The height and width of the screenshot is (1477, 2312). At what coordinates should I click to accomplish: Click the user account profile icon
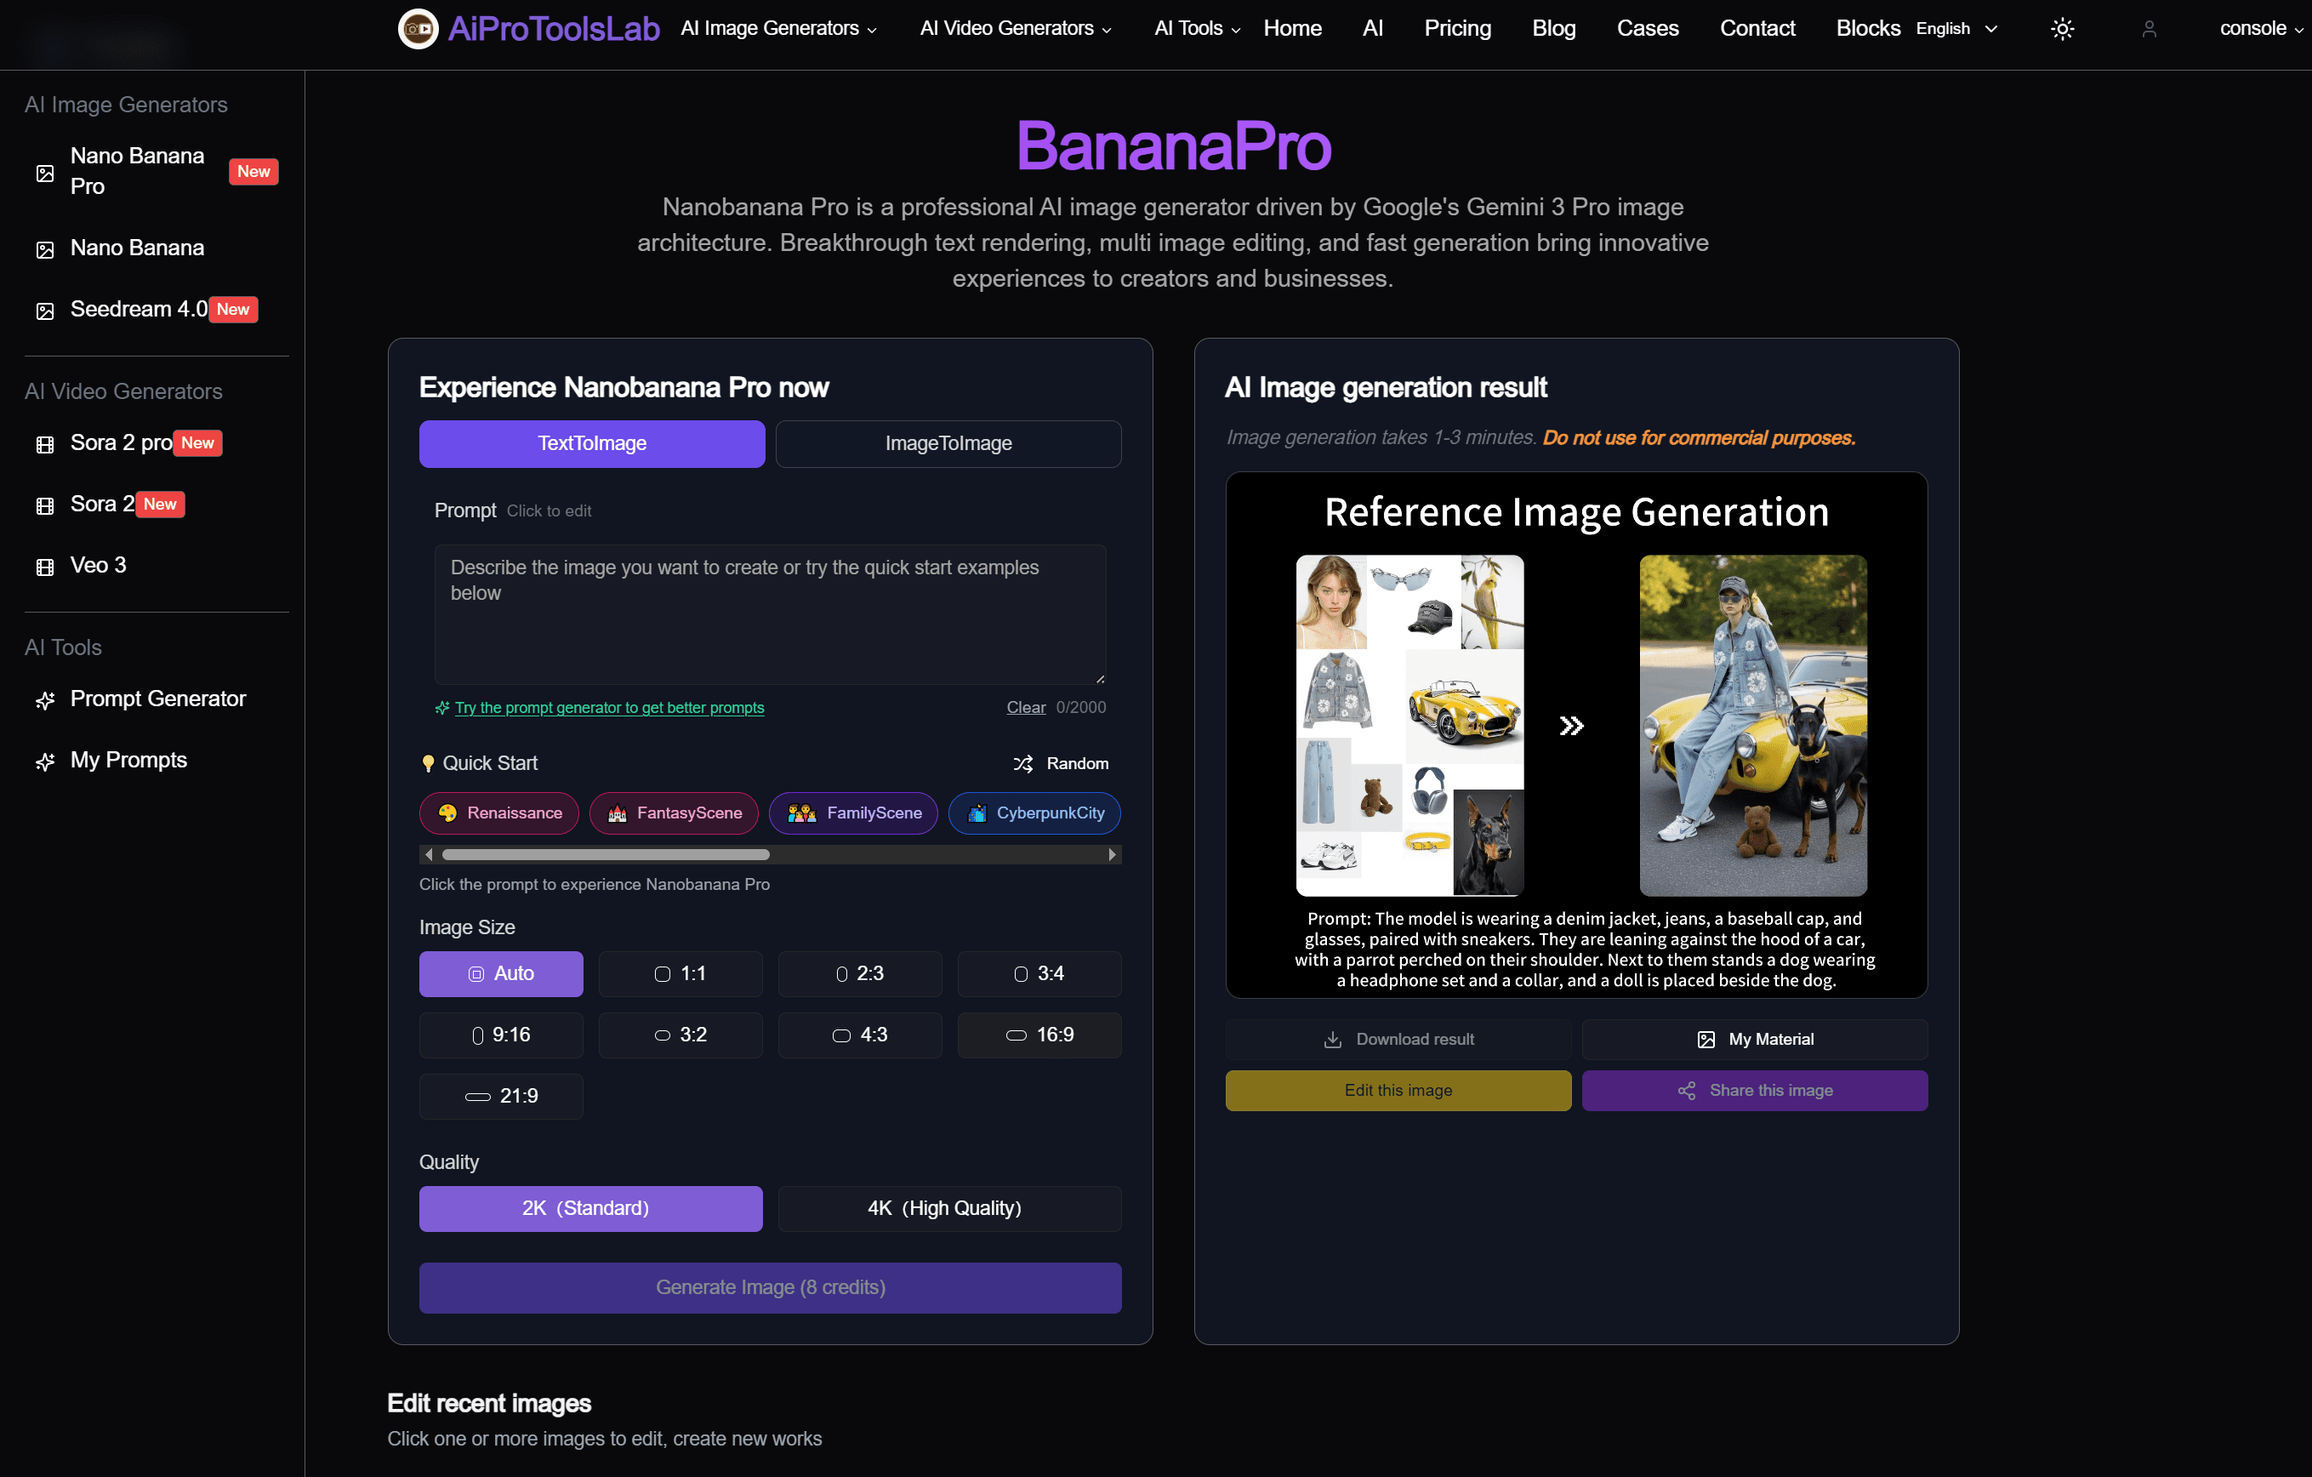(2149, 29)
